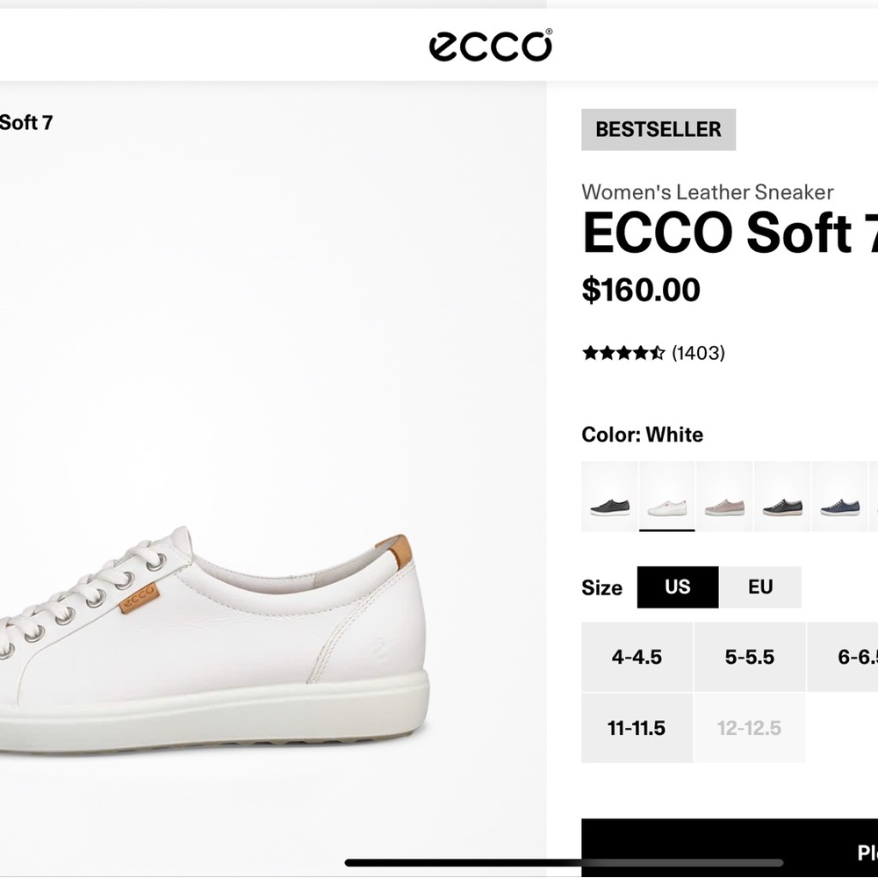Open reviews via the (1403) count
This screenshot has height=878, width=878.
click(696, 353)
